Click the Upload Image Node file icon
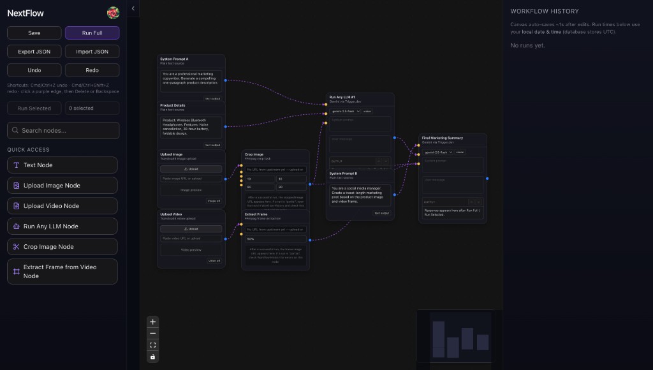The width and height of the screenshot is (653, 370). pos(16,186)
